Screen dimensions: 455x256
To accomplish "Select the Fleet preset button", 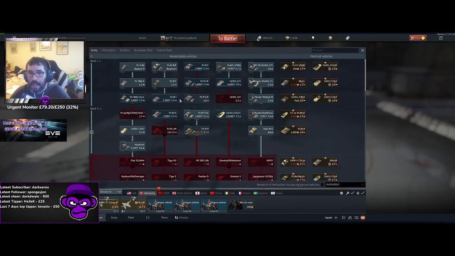I will 131,218.
